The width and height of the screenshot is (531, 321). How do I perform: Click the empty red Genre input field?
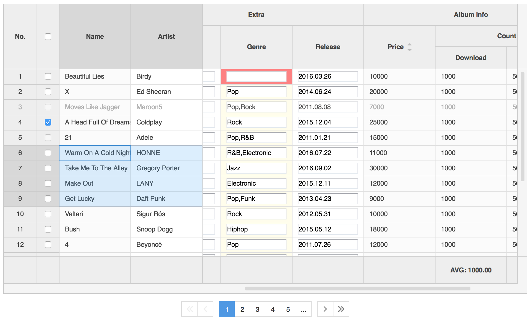pyautogui.click(x=256, y=76)
